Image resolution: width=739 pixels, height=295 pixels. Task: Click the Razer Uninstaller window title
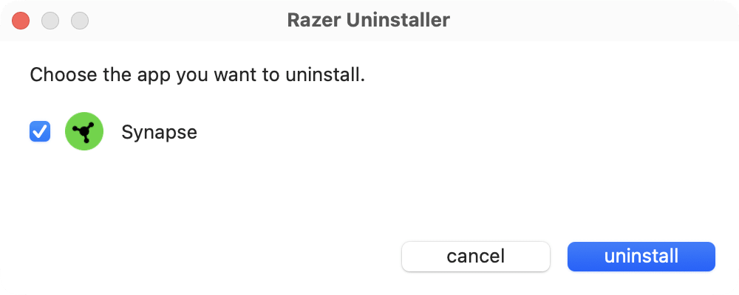[x=368, y=21]
